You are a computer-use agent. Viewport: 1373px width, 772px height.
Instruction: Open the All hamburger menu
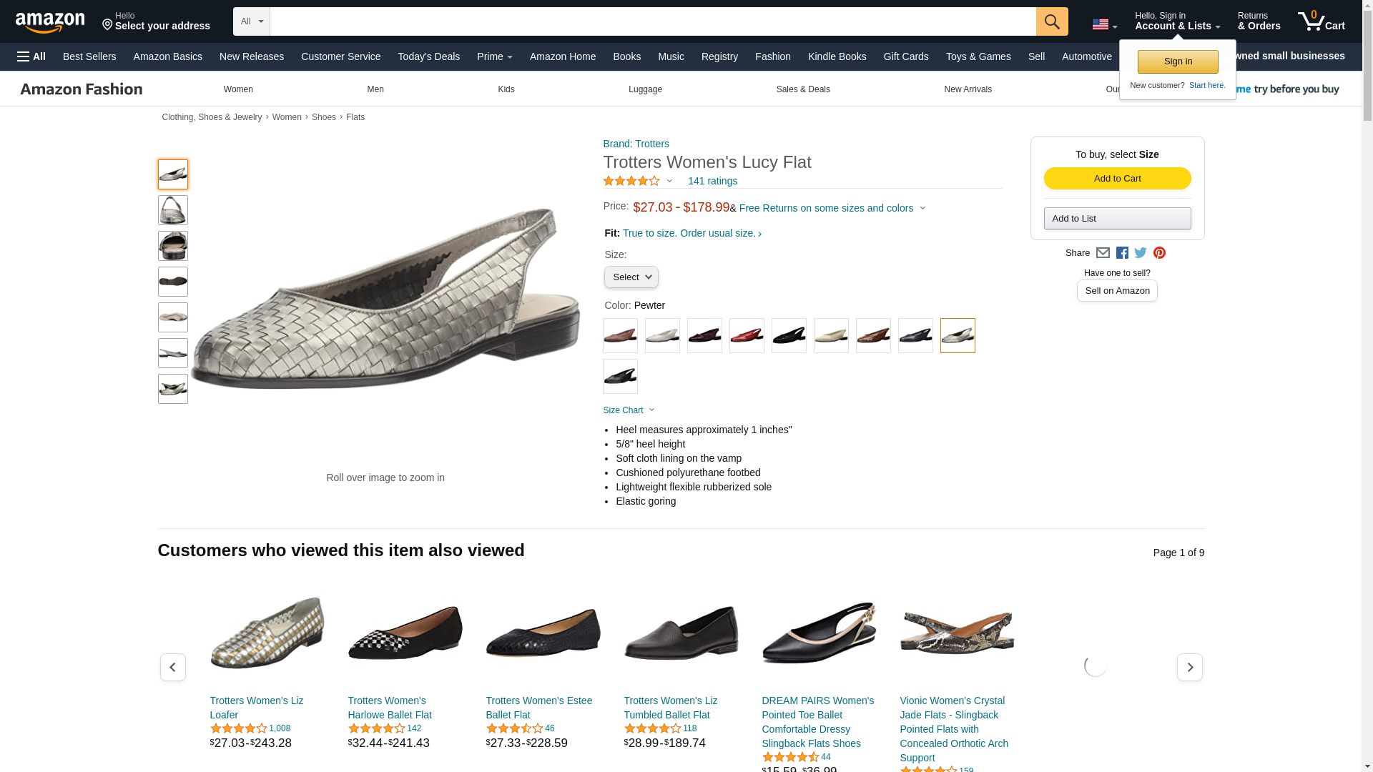31,56
